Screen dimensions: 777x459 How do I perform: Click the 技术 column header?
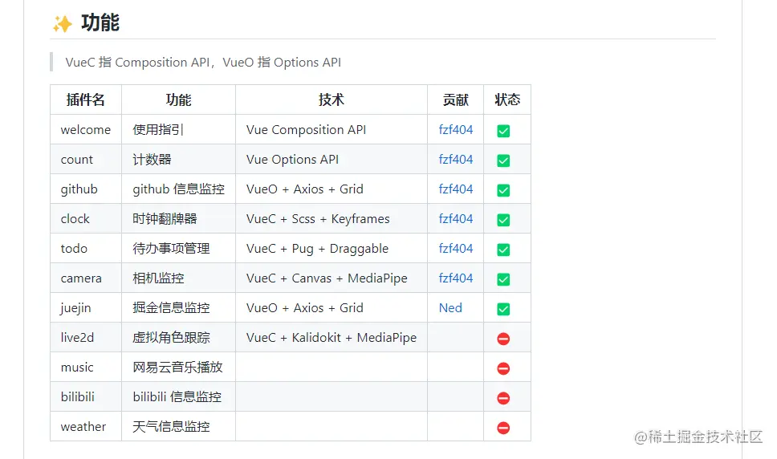332,100
